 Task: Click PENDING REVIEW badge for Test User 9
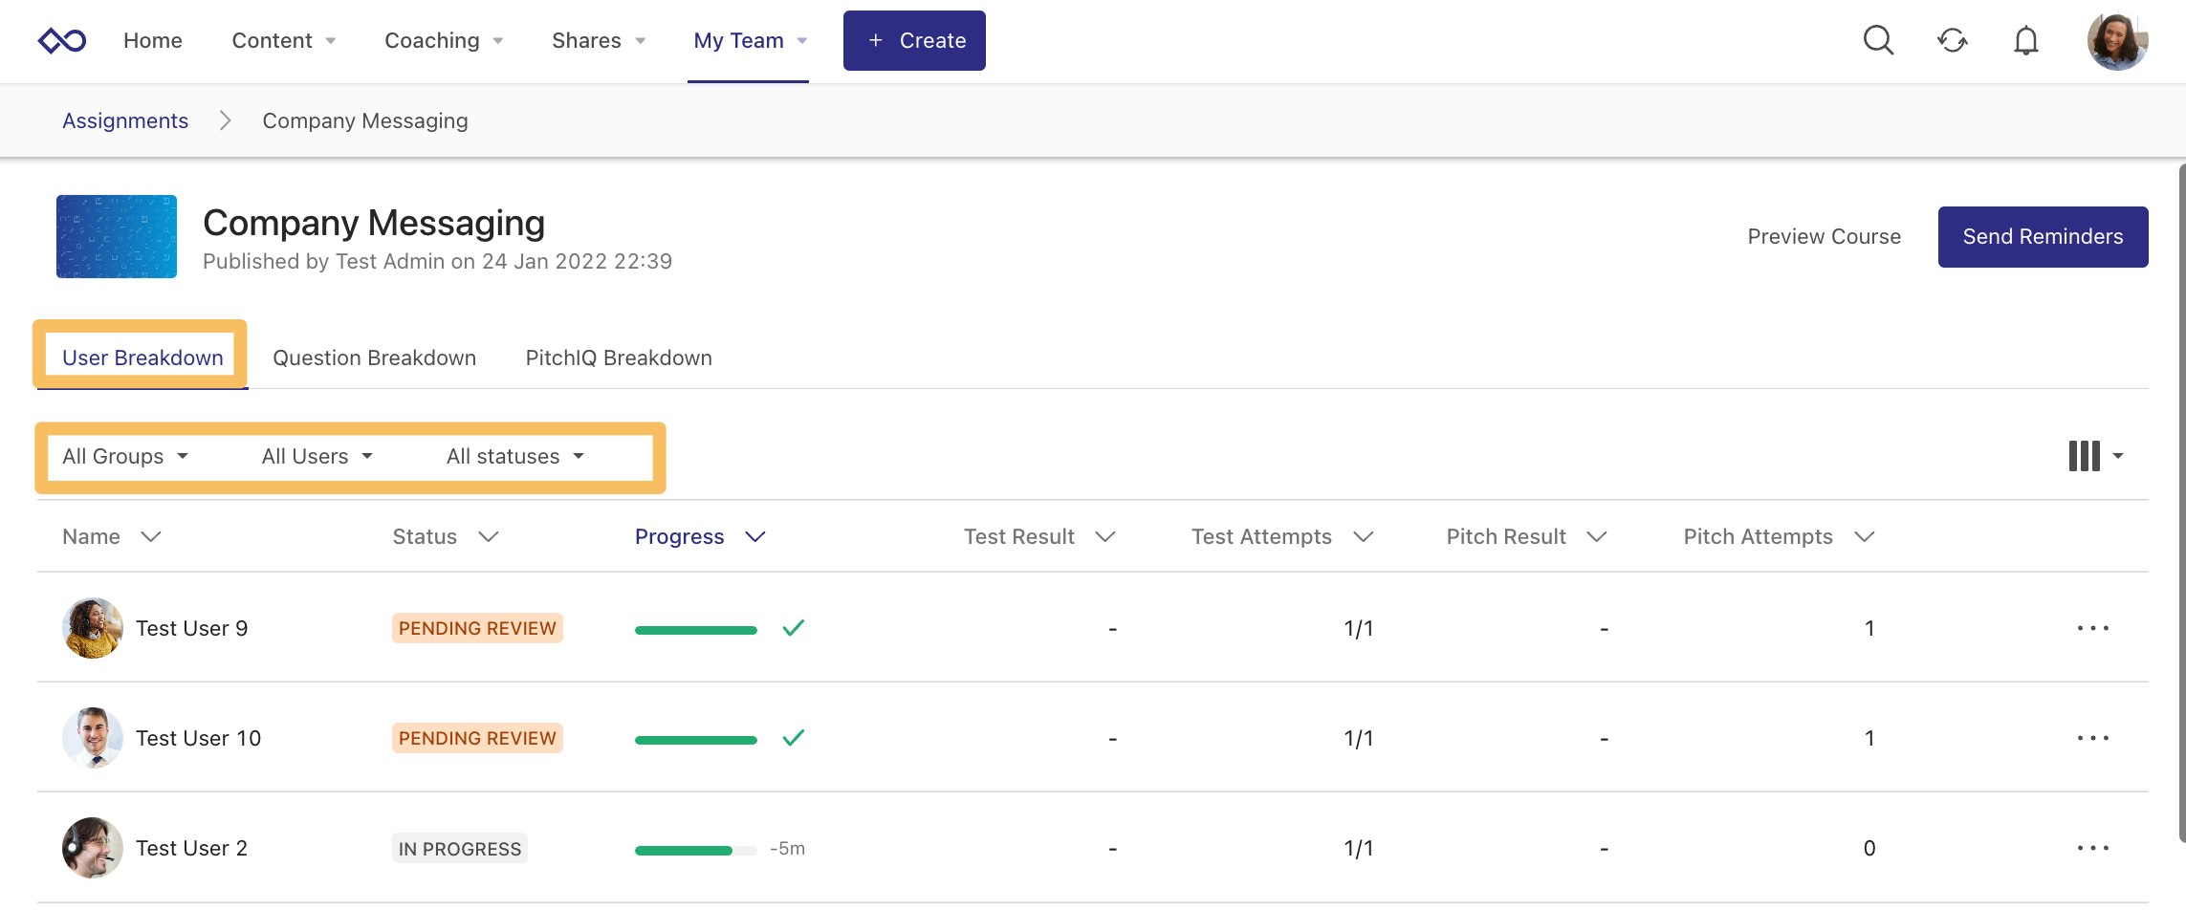tap(477, 628)
